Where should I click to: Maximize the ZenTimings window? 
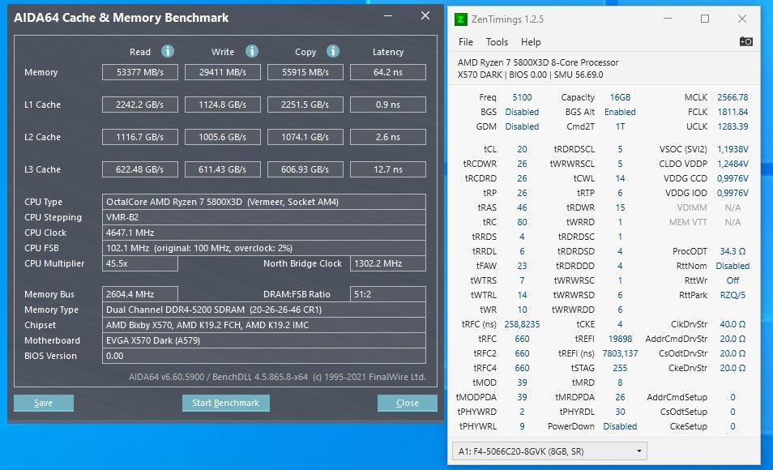pos(705,19)
